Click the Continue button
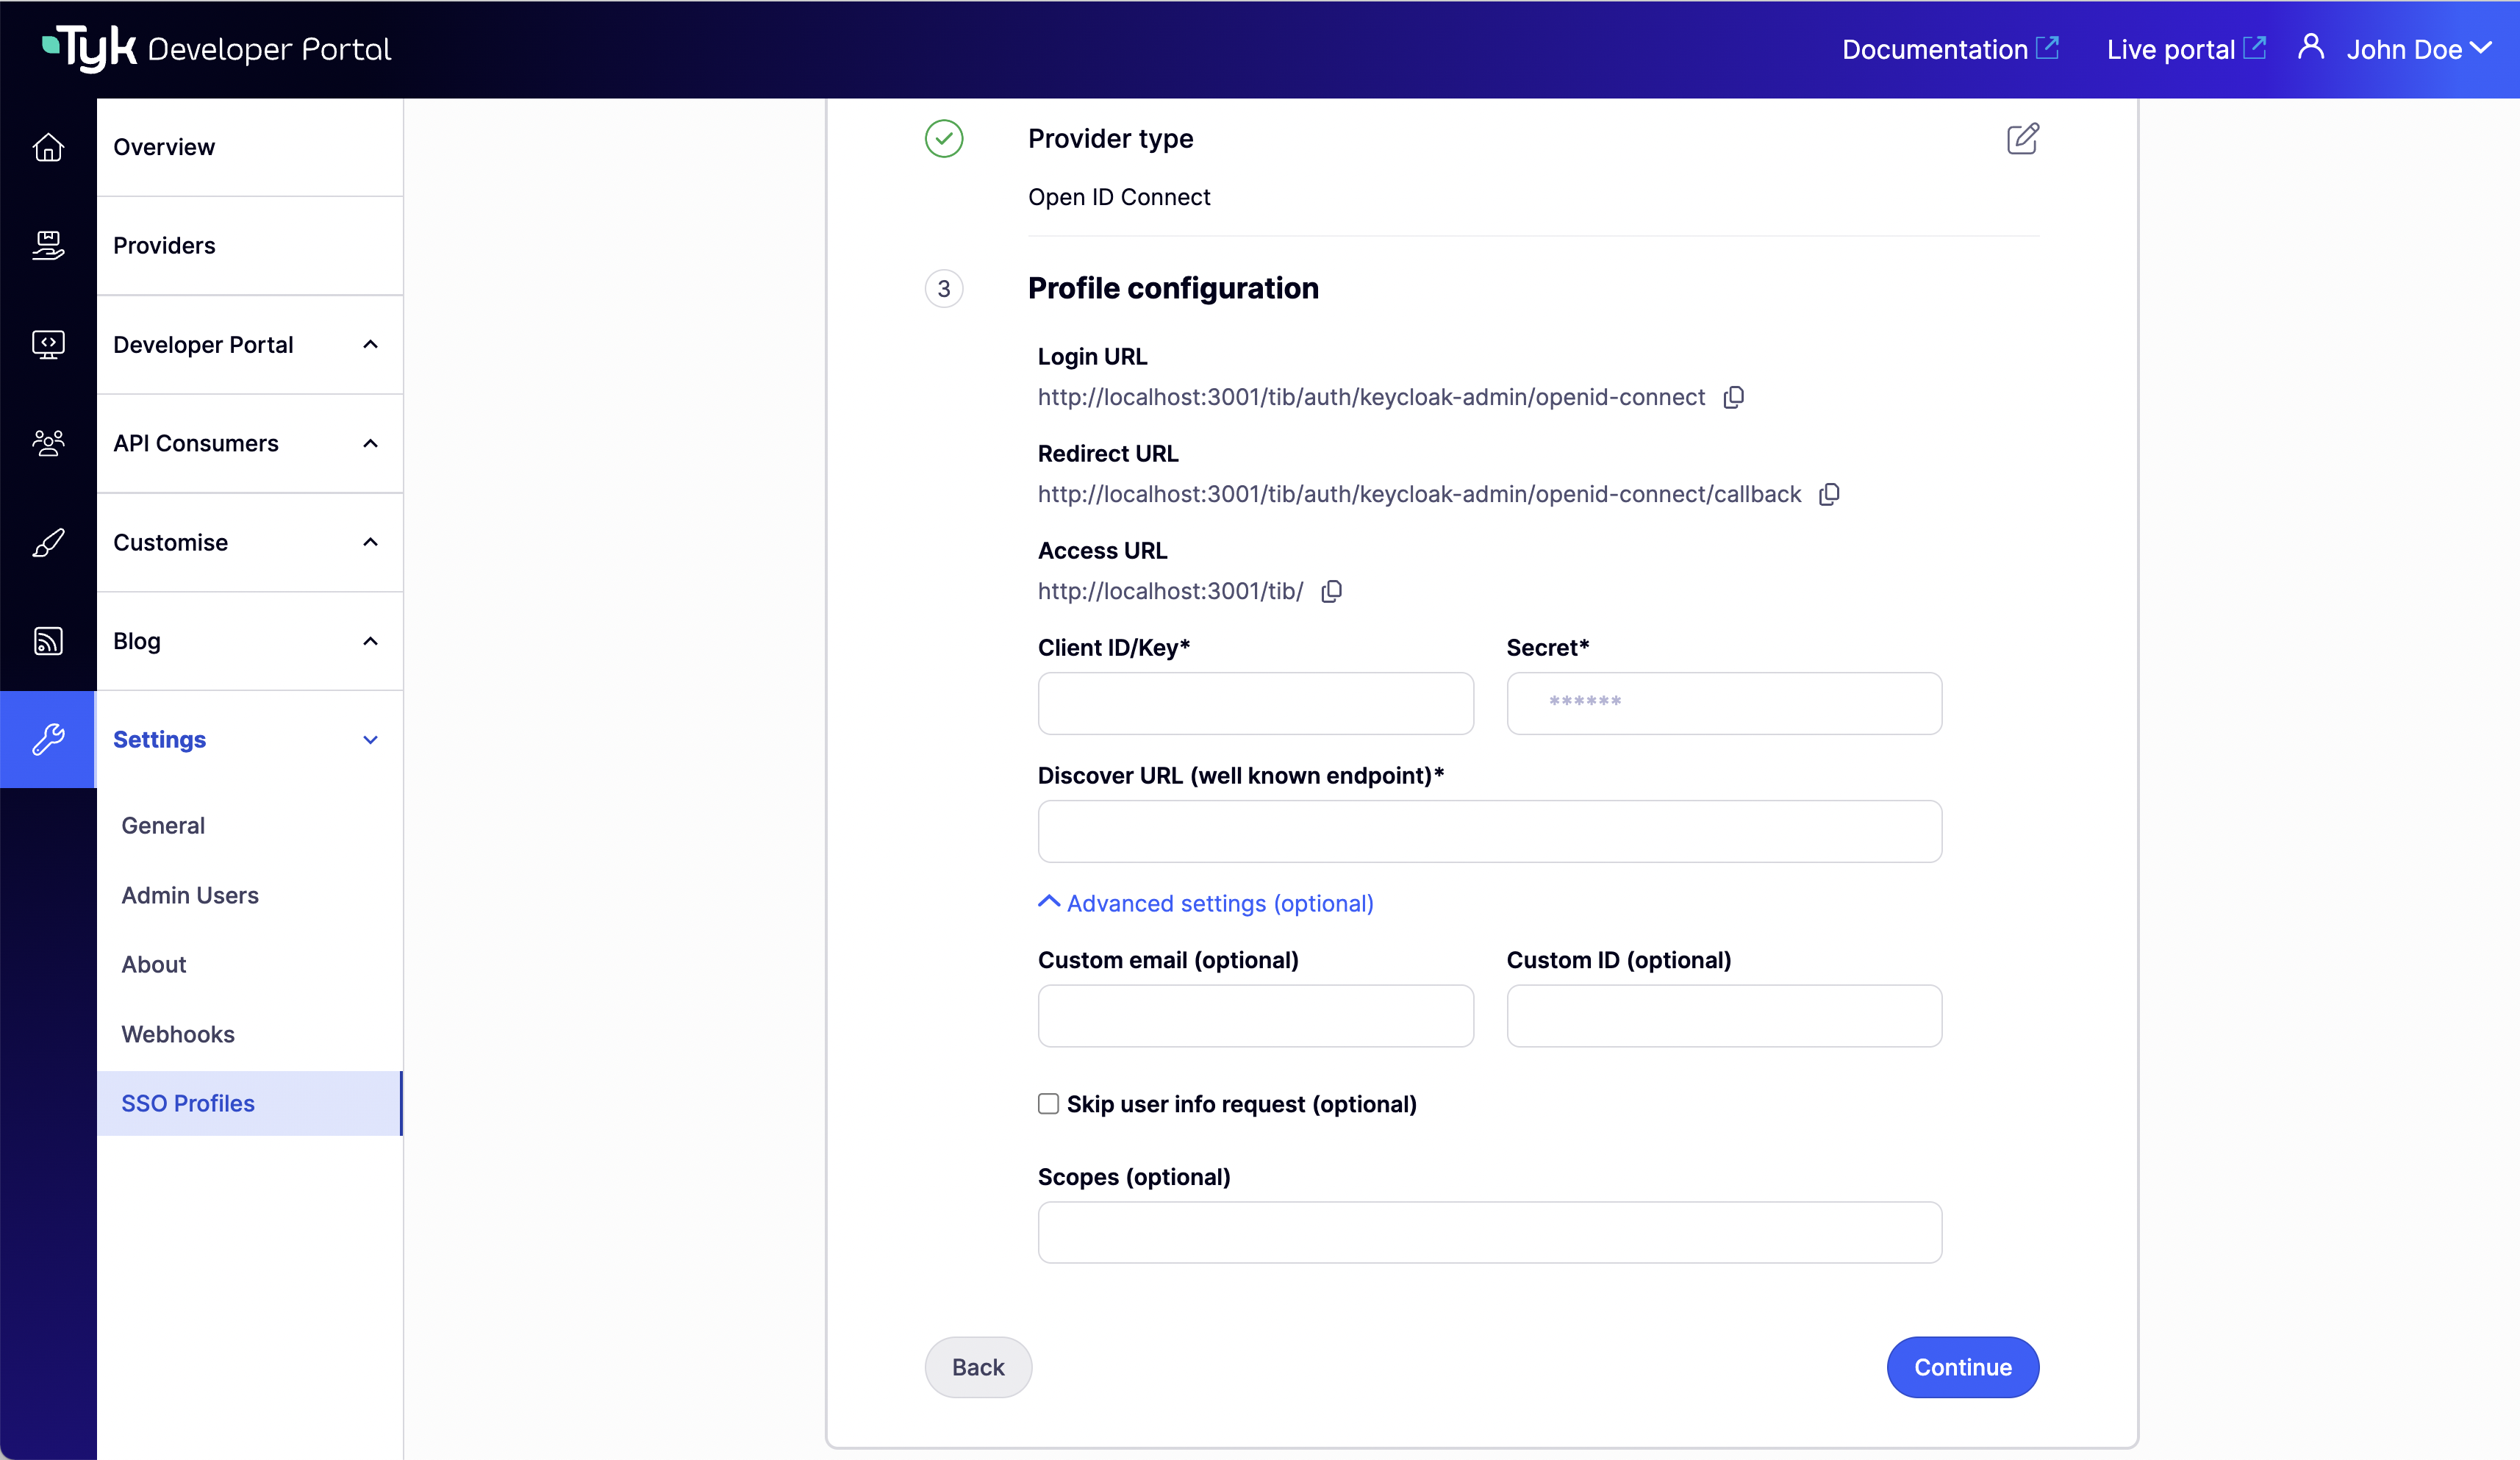Screen dimensions: 2520x1460 point(1962,1367)
